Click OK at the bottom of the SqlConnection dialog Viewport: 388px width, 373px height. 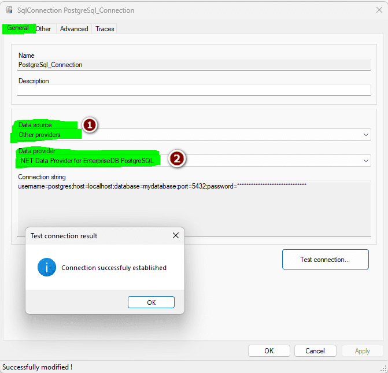(x=269, y=350)
